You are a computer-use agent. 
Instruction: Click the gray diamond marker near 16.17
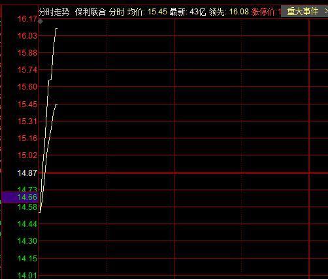[x=41, y=22]
